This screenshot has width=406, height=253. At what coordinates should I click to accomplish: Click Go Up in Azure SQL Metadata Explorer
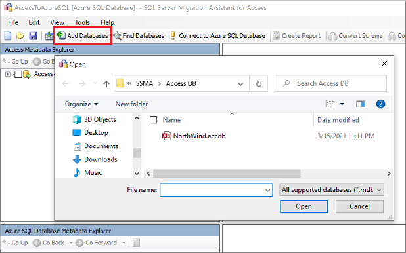pos(15,243)
